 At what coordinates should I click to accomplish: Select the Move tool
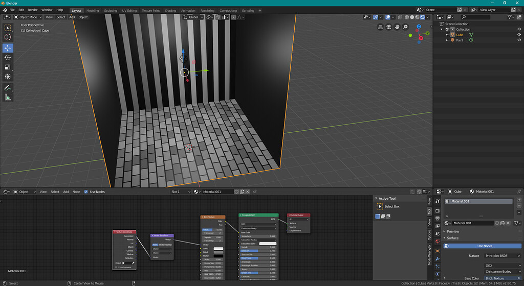pyautogui.click(x=8, y=48)
